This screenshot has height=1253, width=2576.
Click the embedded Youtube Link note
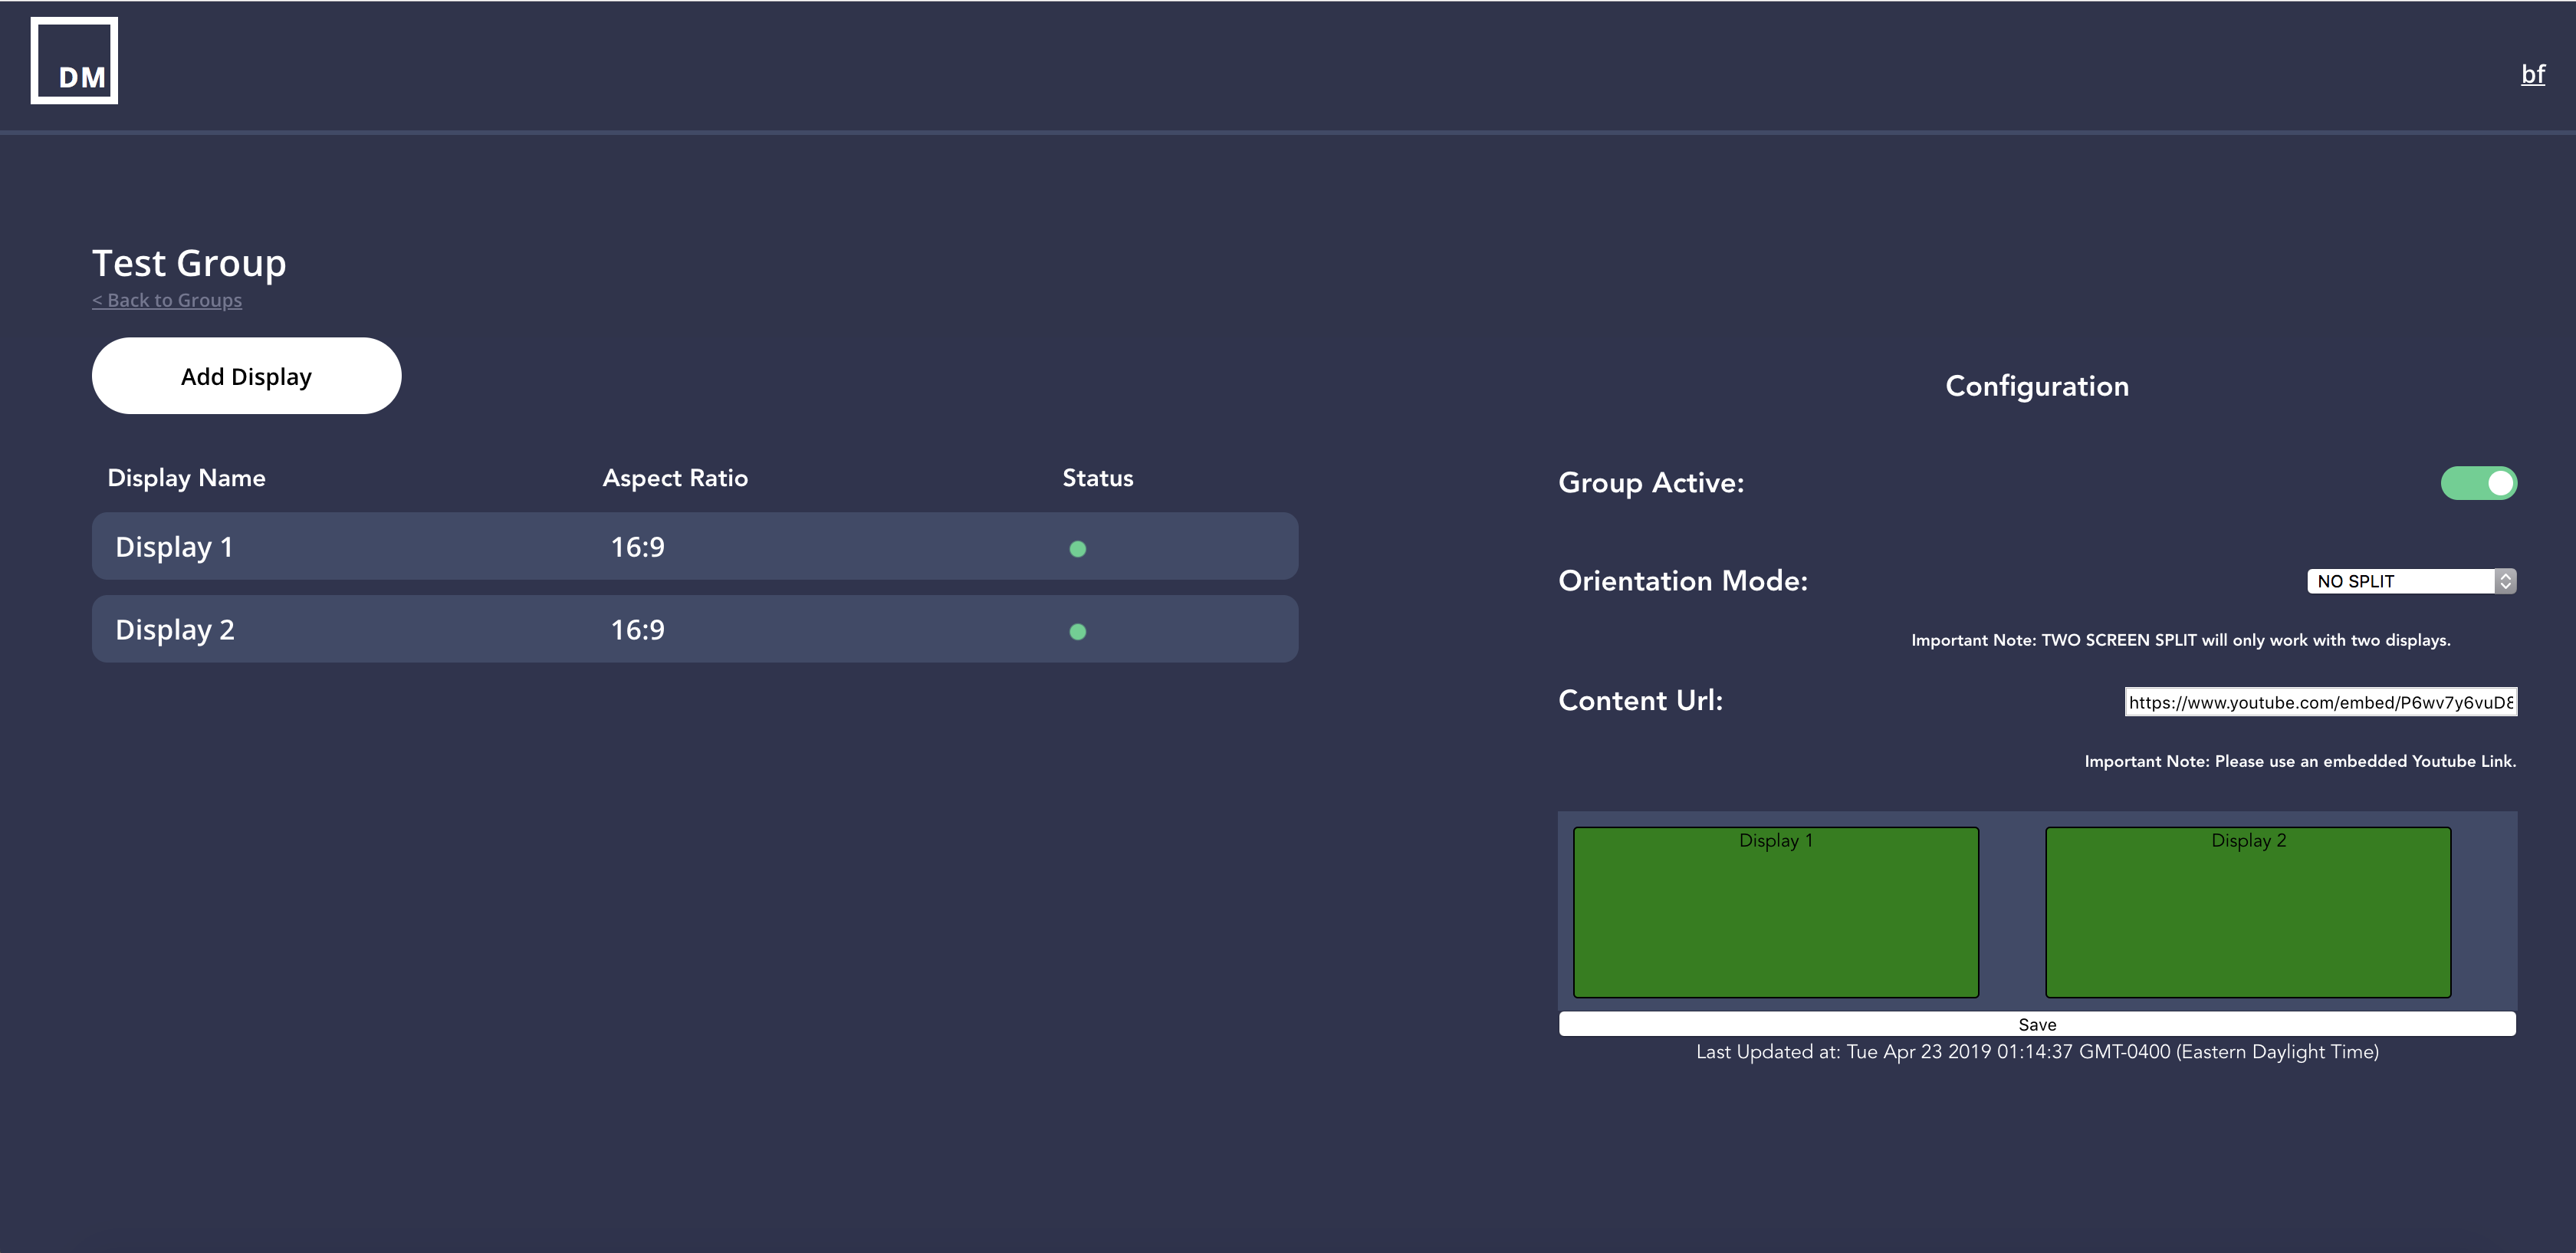(x=2300, y=761)
